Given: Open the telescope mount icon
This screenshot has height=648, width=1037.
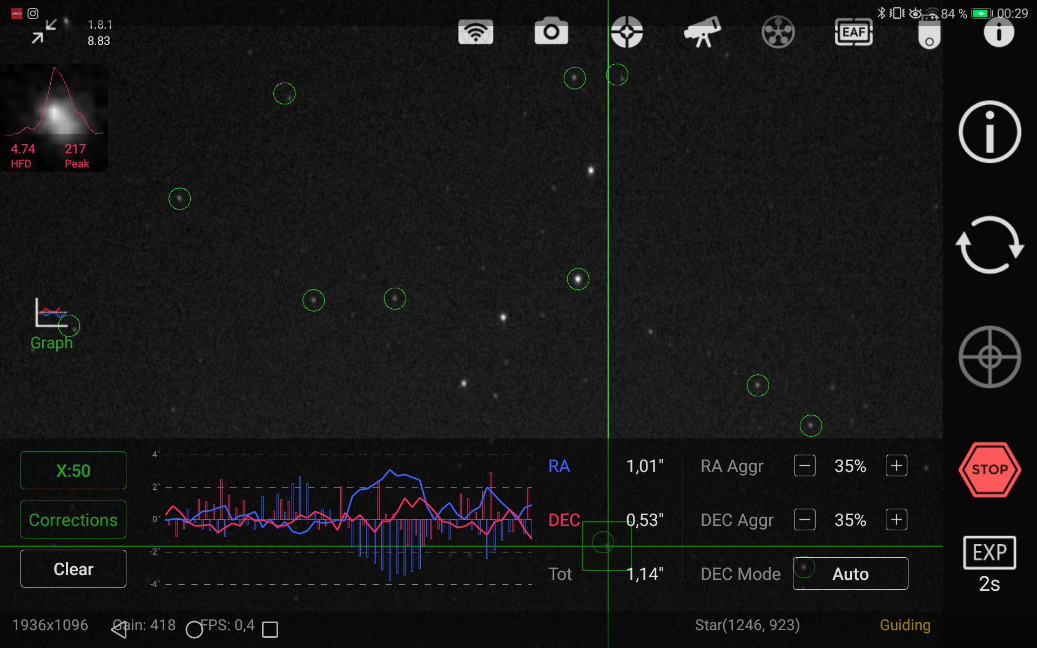Looking at the screenshot, I should tap(702, 31).
